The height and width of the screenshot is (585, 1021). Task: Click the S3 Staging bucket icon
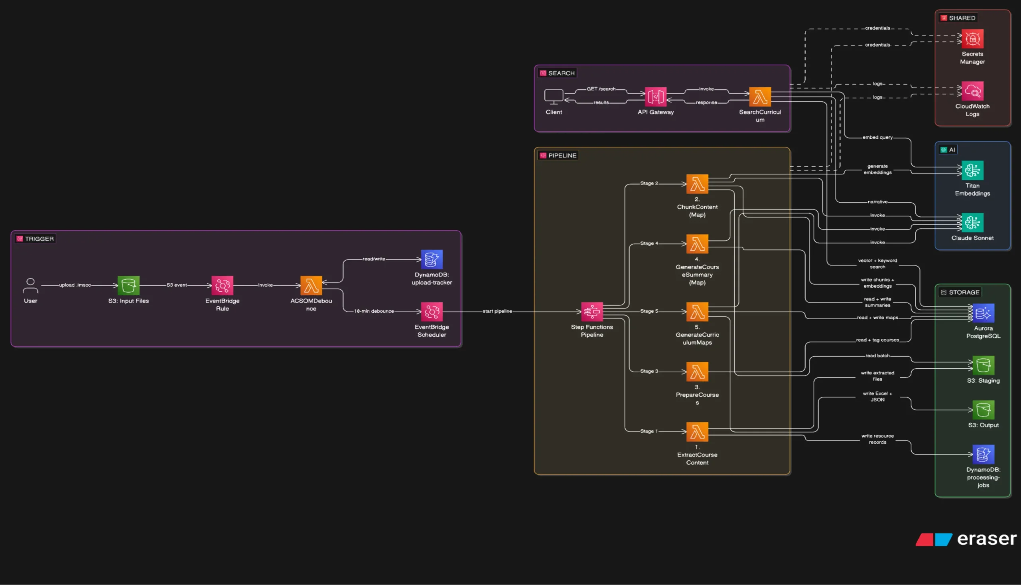click(983, 366)
